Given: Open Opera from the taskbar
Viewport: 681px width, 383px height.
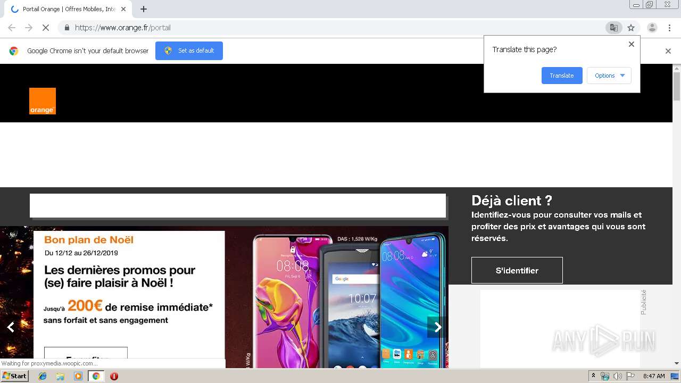Looking at the screenshot, I should 114,376.
